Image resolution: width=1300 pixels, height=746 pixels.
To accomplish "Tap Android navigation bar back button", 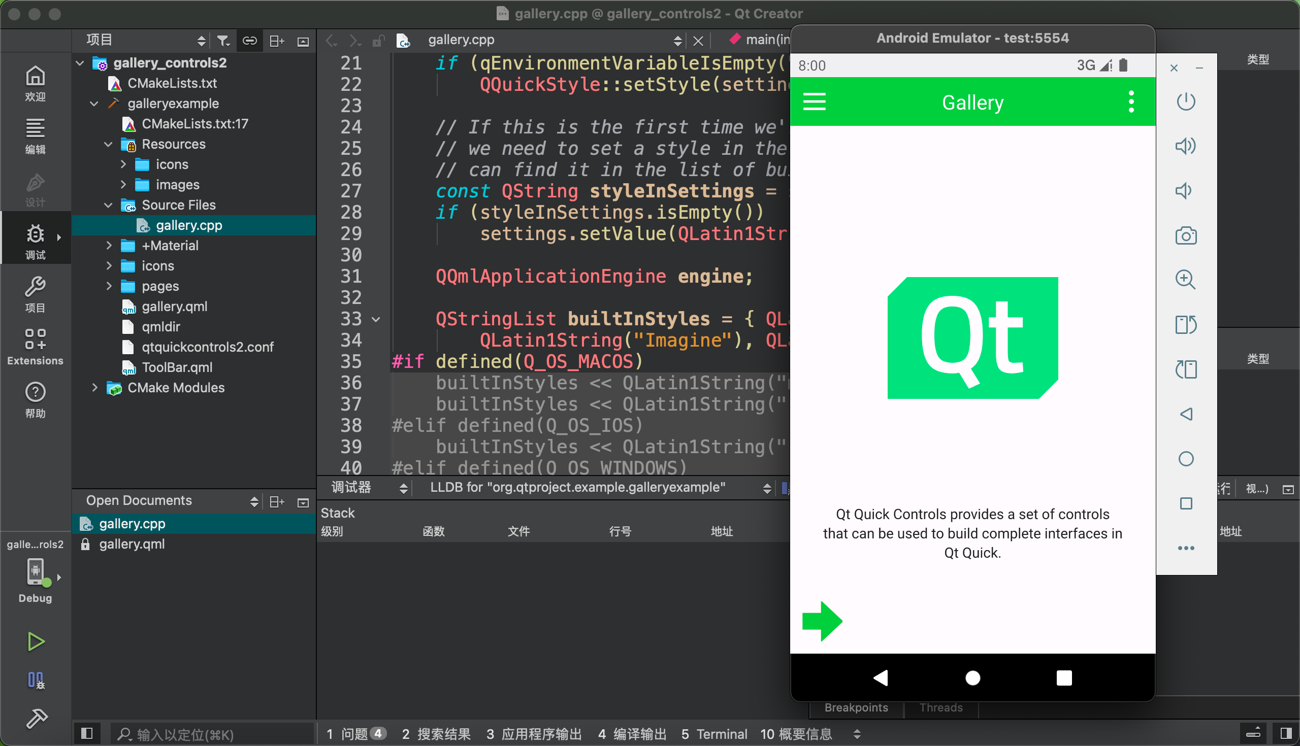I will 881,677.
